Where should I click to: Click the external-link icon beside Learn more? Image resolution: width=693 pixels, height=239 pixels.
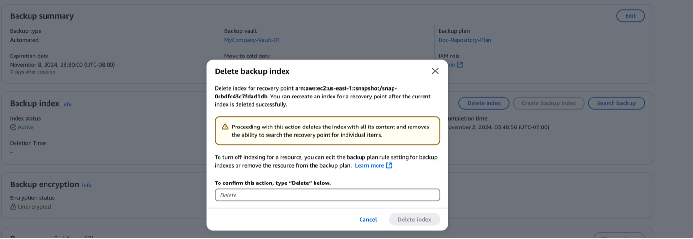[x=389, y=165]
